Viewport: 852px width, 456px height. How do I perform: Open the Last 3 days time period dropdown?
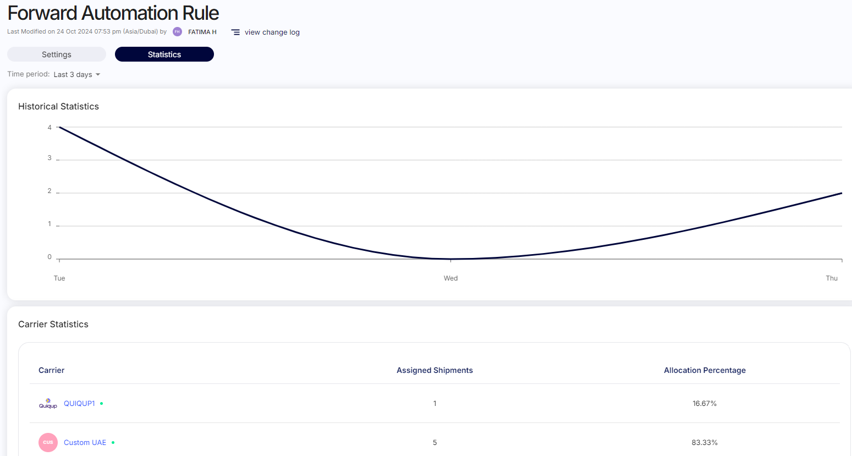click(77, 75)
